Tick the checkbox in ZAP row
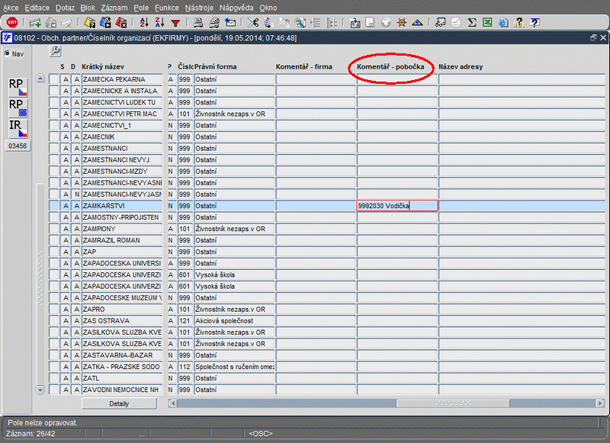610x443 pixels. (x=53, y=252)
